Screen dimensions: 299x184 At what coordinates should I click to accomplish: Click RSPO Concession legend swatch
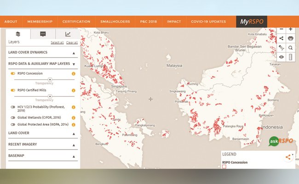(224, 167)
